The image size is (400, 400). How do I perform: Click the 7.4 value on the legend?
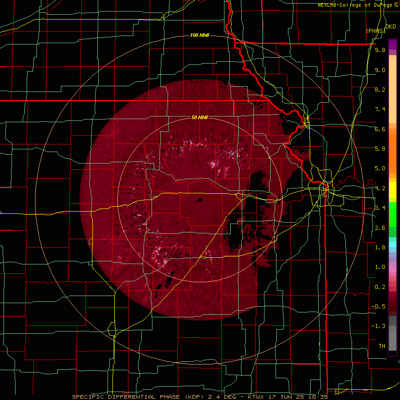(380, 109)
